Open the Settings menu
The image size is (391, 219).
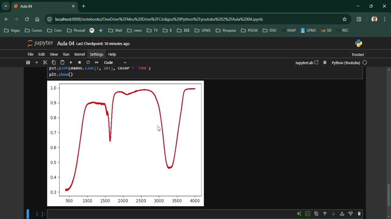97,54
